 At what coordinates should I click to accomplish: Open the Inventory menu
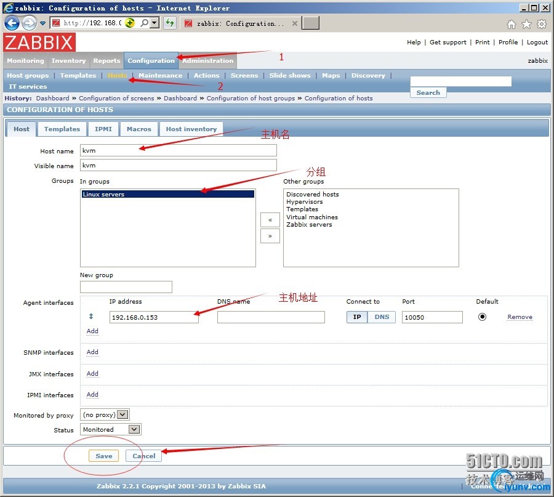68,61
